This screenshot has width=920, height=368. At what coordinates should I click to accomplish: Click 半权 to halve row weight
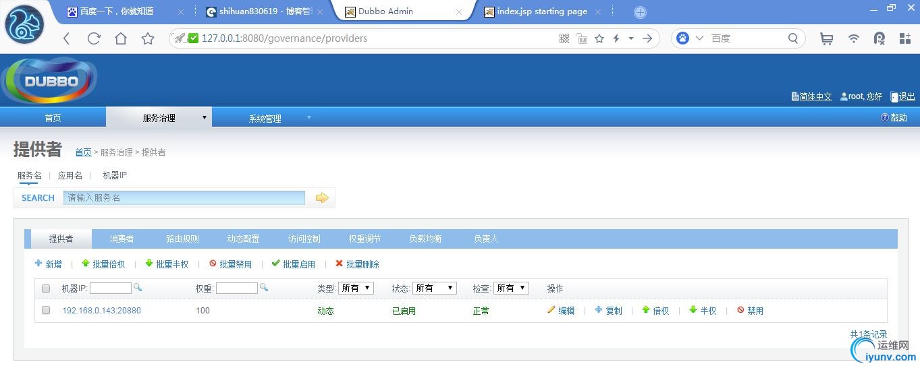703,311
